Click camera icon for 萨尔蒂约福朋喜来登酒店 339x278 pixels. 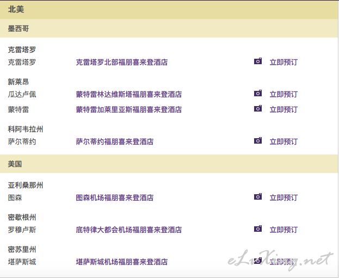[x=258, y=140]
